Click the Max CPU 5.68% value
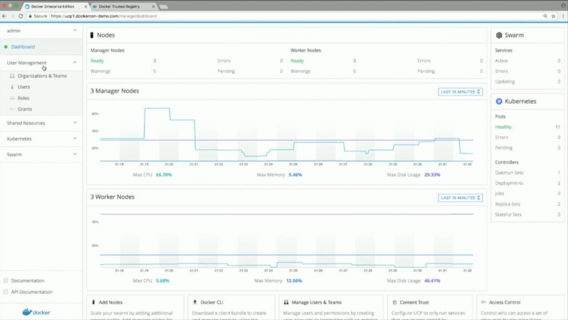Viewport: 568px width, 320px height. (163, 281)
